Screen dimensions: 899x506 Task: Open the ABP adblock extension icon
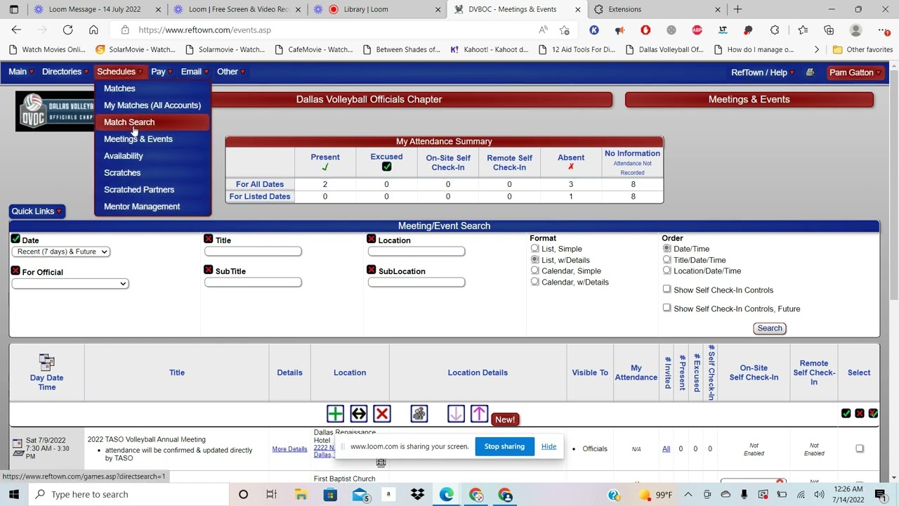pyautogui.click(x=697, y=30)
